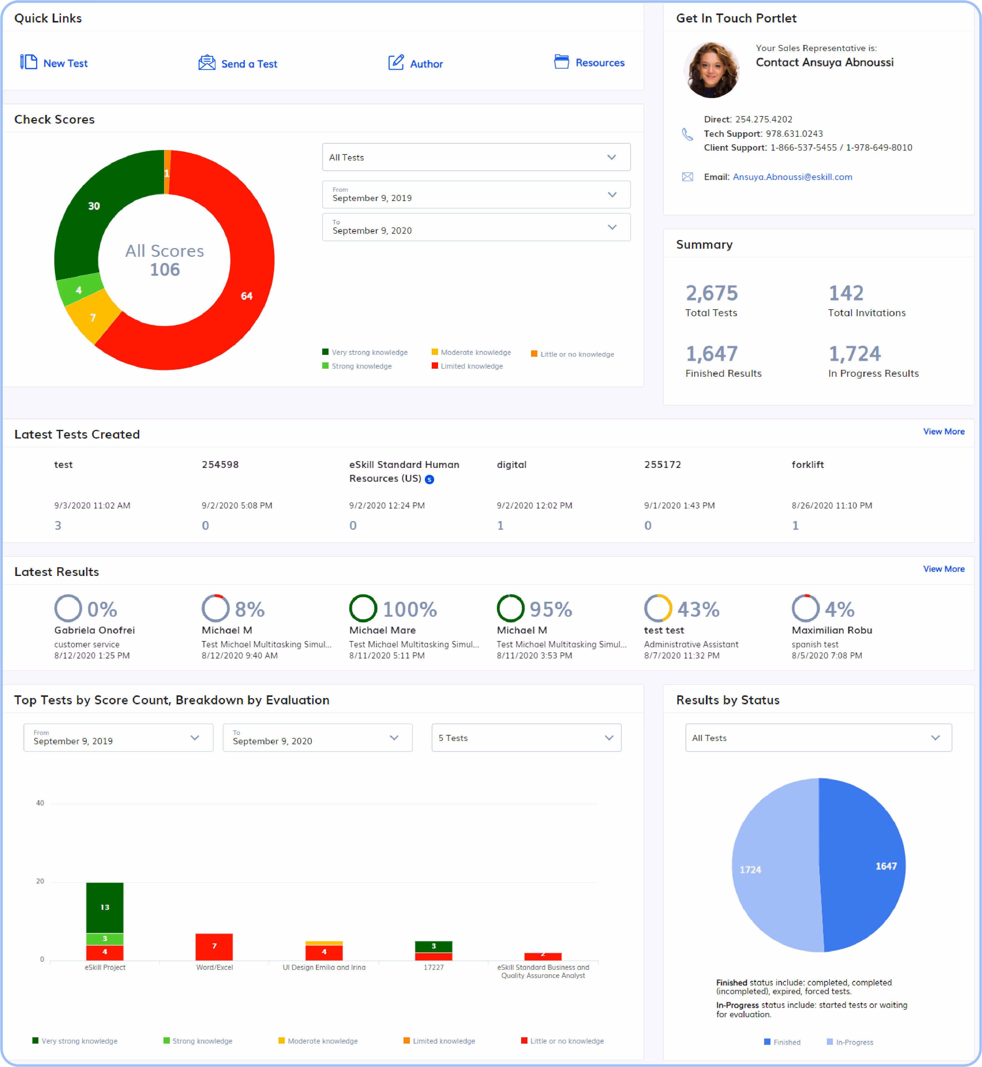This screenshot has height=1067, width=982.
Task: Click the 100% score ring for Michael Mare
Action: 363,608
